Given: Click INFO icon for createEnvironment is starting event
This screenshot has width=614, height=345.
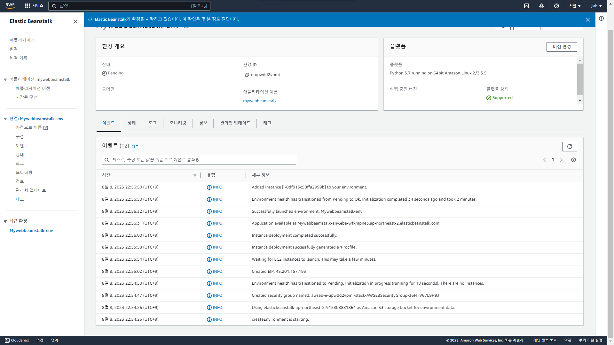Looking at the screenshot, I should (x=209, y=319).
